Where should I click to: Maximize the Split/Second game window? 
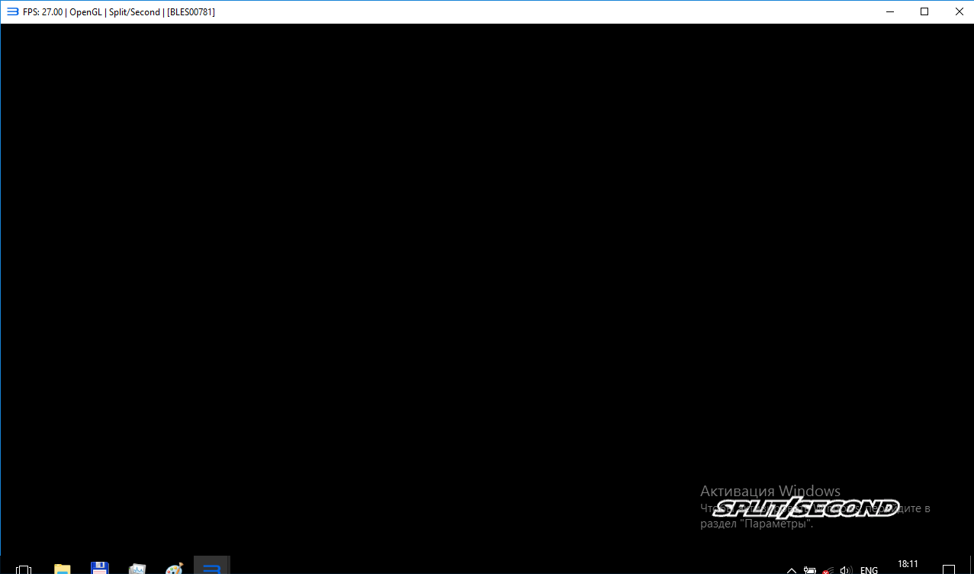[924, 11]
